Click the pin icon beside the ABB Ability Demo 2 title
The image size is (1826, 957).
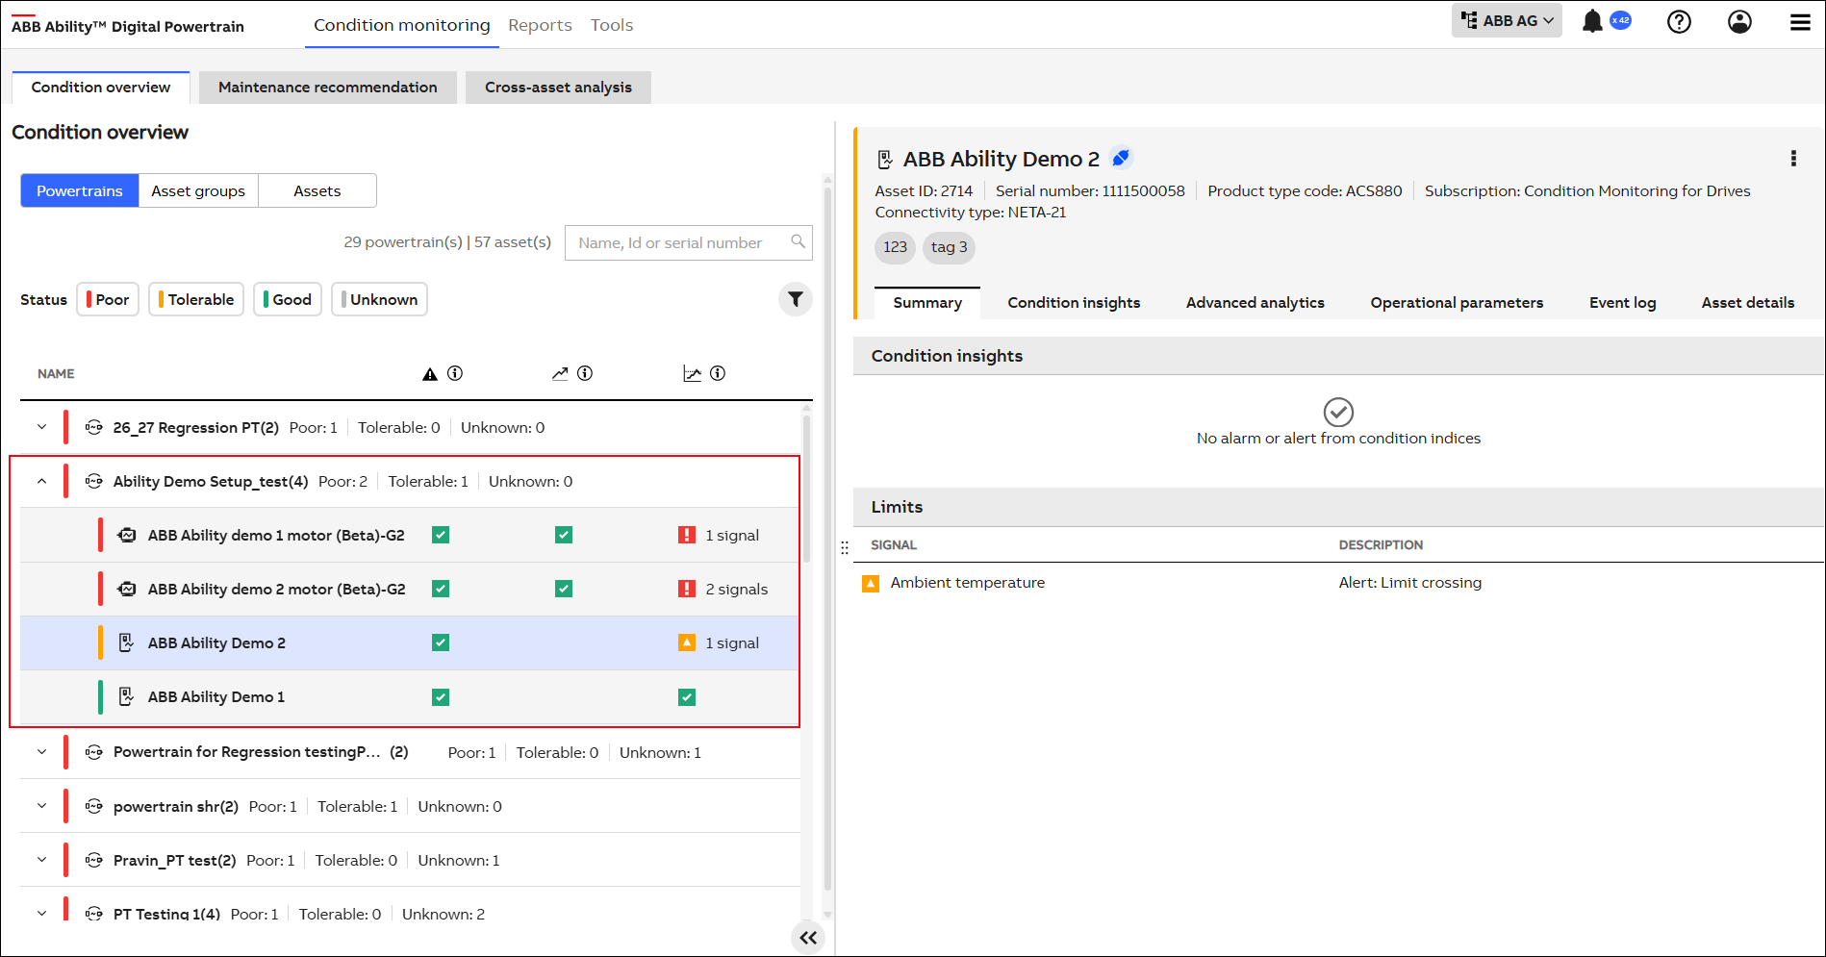pyautogui.click(x=1121, y=158)
